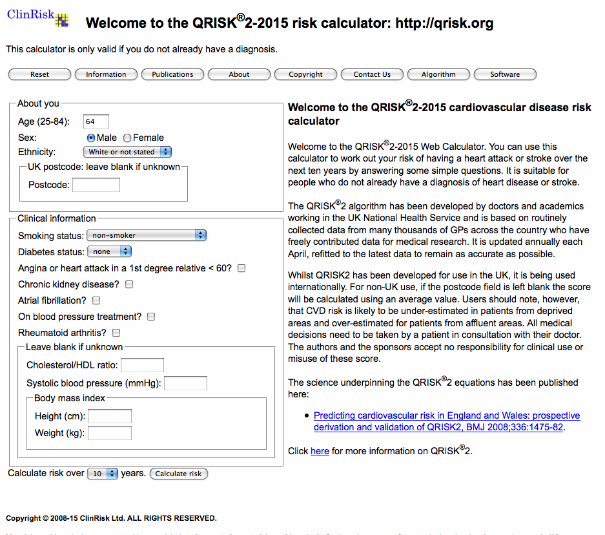The height and width of the screenshot is (535, 605).
Task: Go to the Publications section
Action: click(172, 74)
